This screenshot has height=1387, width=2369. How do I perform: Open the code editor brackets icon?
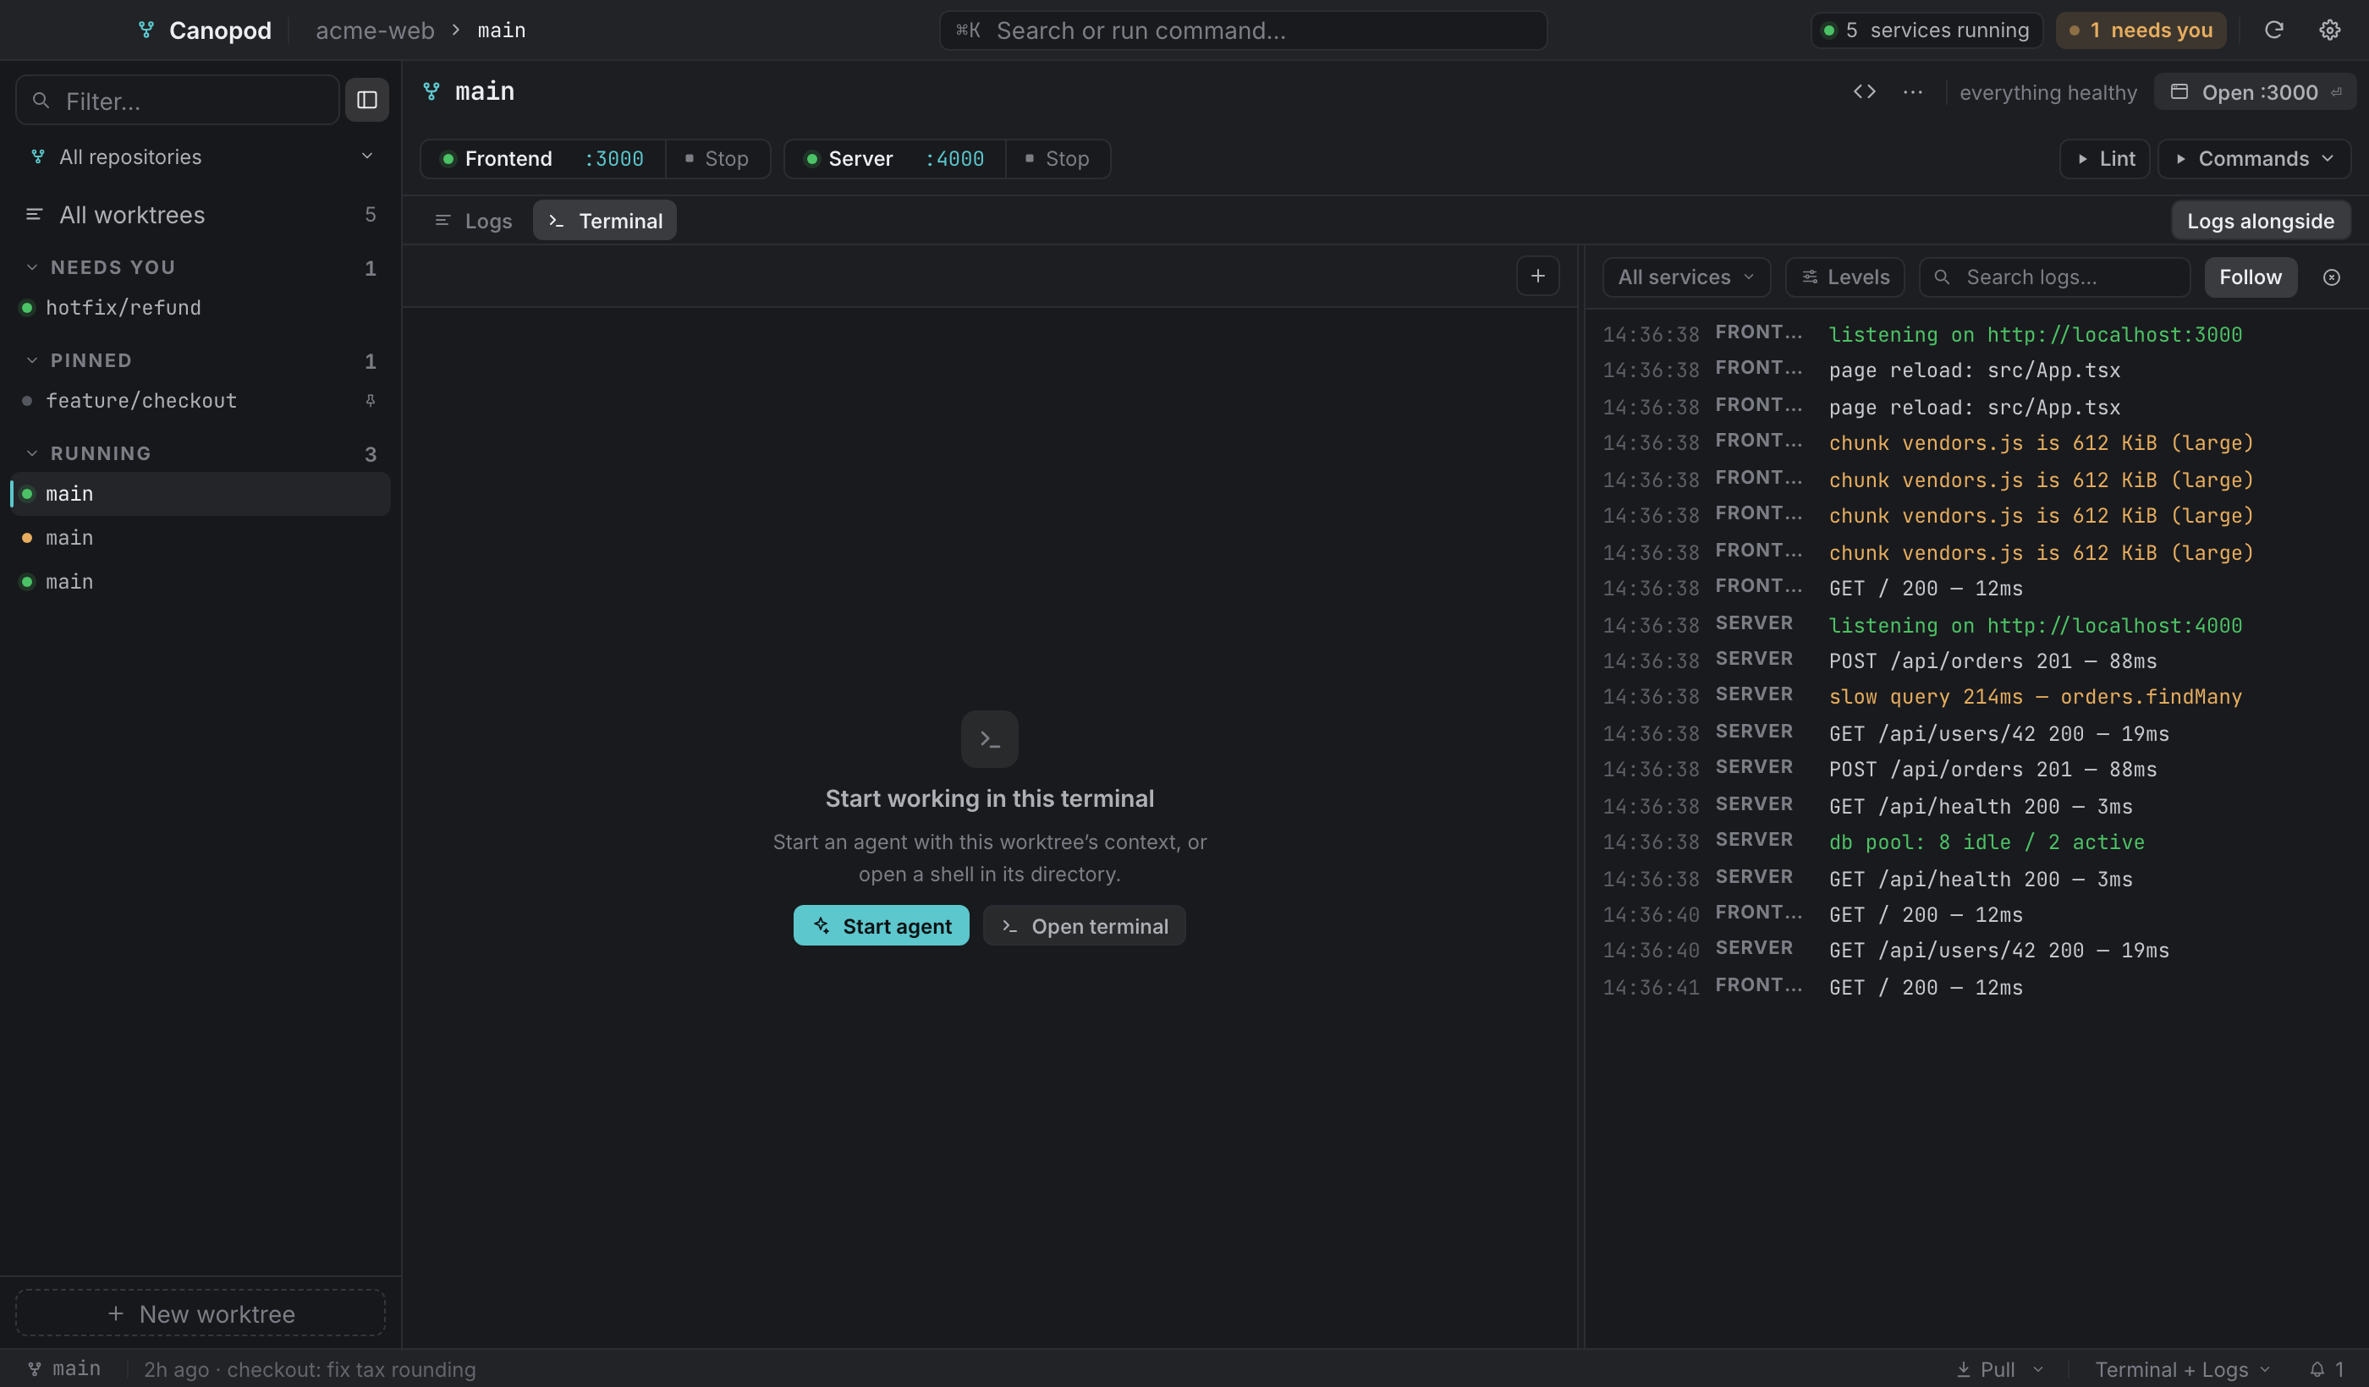click(x=1864, y=92)
